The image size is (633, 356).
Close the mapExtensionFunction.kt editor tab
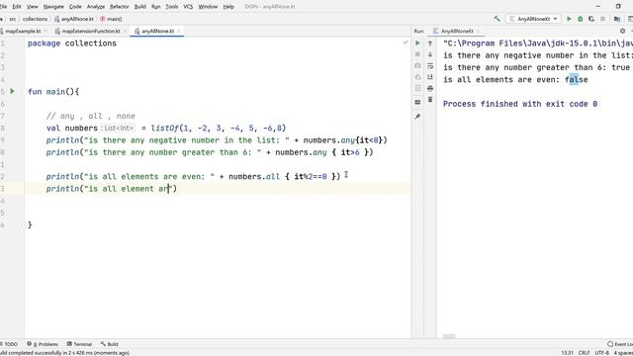point(126,31)
